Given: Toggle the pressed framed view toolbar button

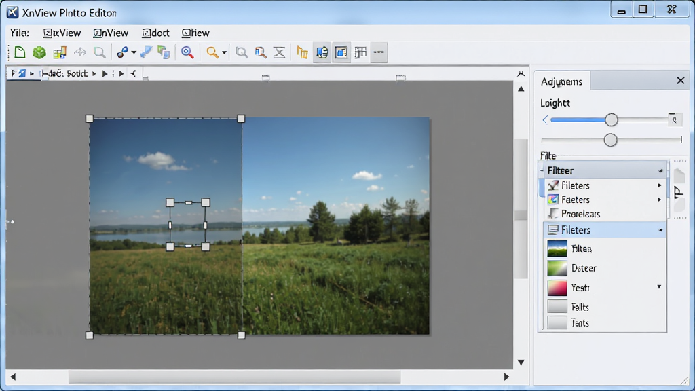Looking at the screenshot, I should [x=341, y=52].
